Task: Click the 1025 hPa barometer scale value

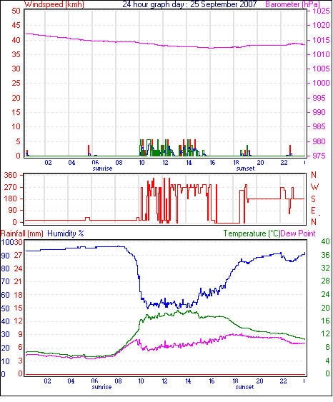Action: [x=321, y=11]
